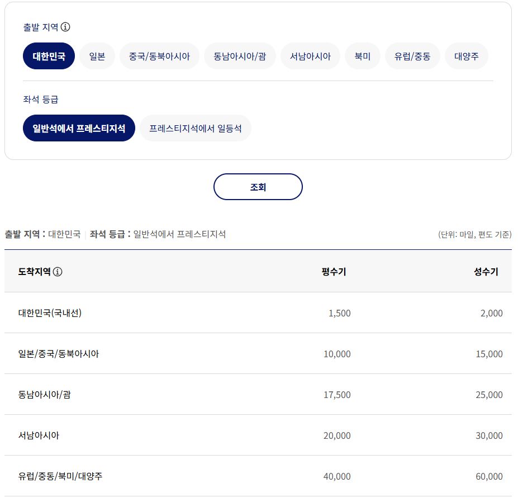Click the selected 대한민국 region pill

coord(49,56)
